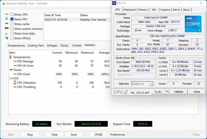Image resolution: width=207 pixels, height=139 pixels.
Task: Click the monitor icon beside Stress GPU(s)
Action: [x=7, y=38]
